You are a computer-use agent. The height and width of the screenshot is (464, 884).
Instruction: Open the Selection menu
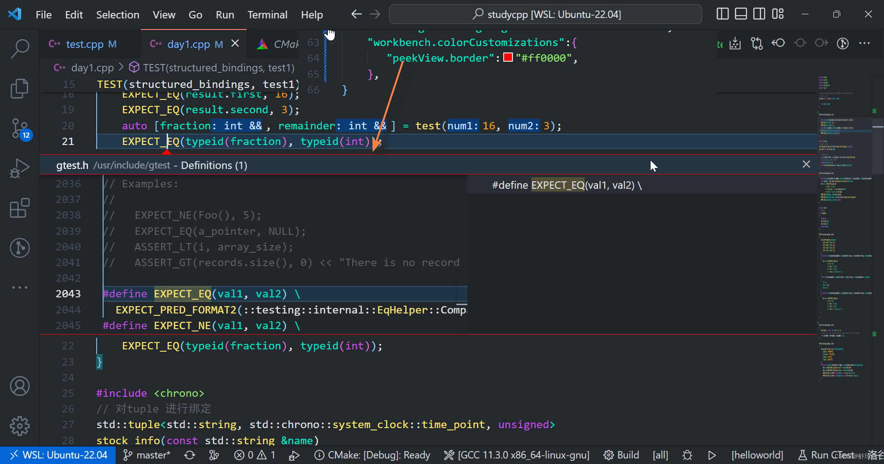[117, 15]
